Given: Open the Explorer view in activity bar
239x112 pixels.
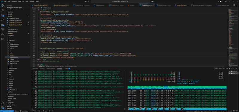Looking at the screenshot, I should (x=2, y=6).
